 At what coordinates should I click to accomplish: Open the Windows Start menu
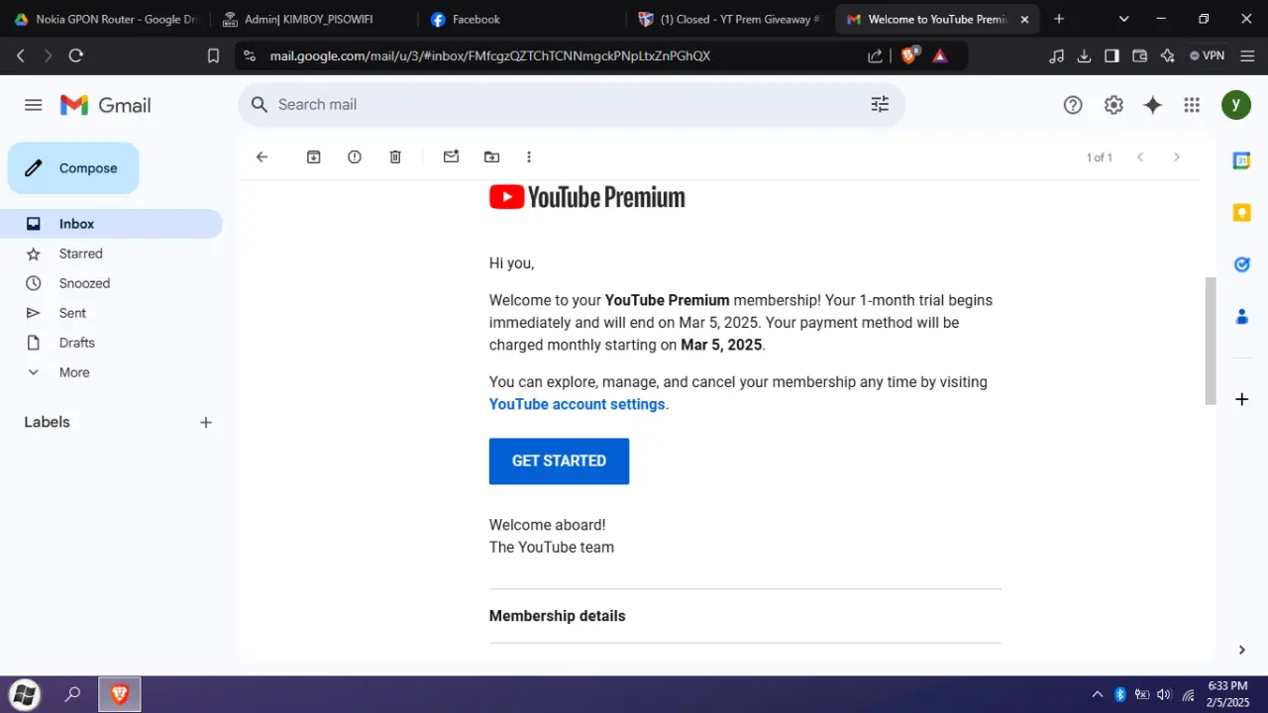pyautogui.click(x=25, y=694)
